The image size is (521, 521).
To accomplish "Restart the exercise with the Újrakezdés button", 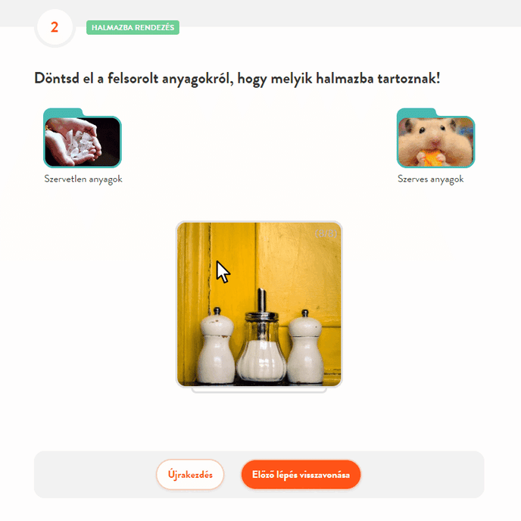I will tap(190, 475).
